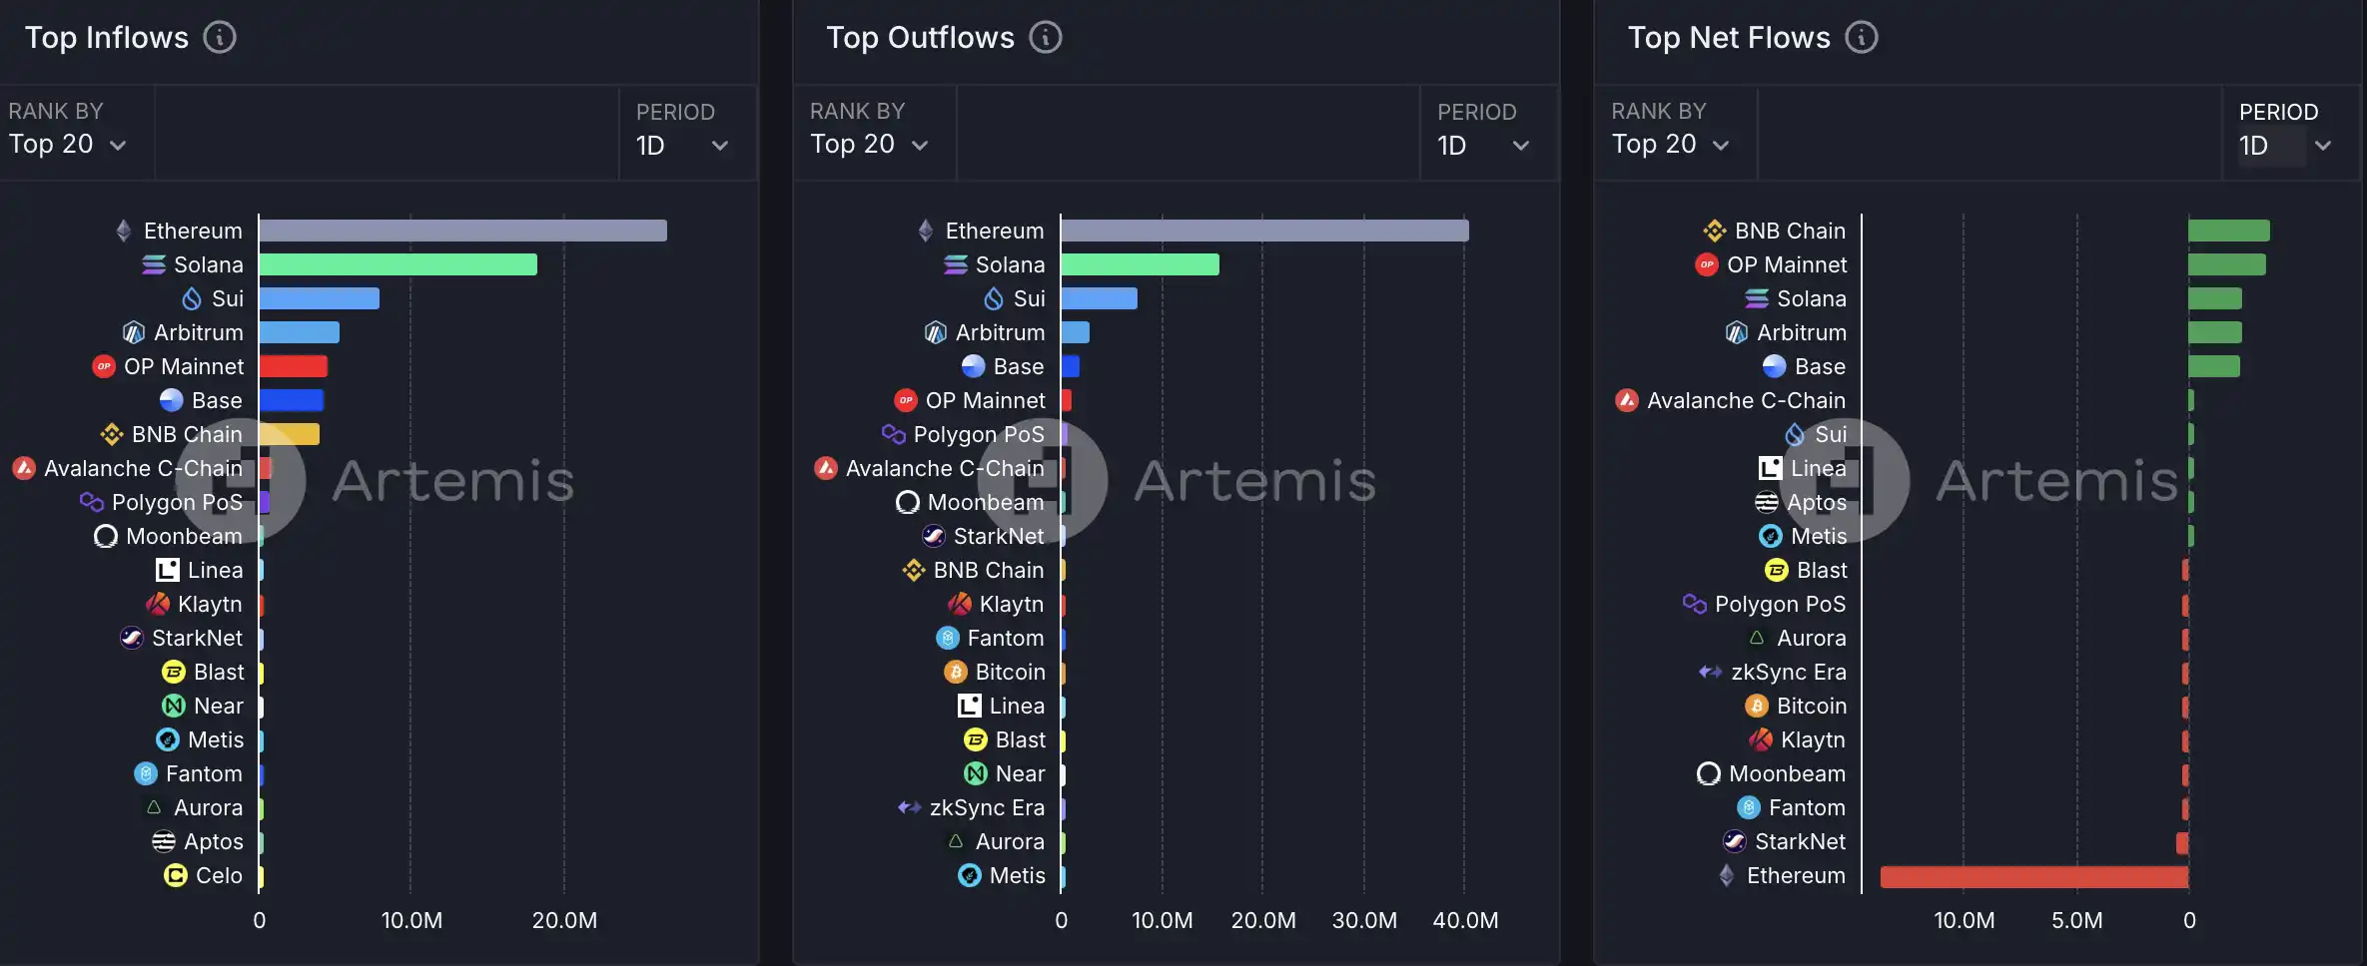Click the green Solana bar in Top Inflows
The image size is (2367, 966).
coord(397,265)
